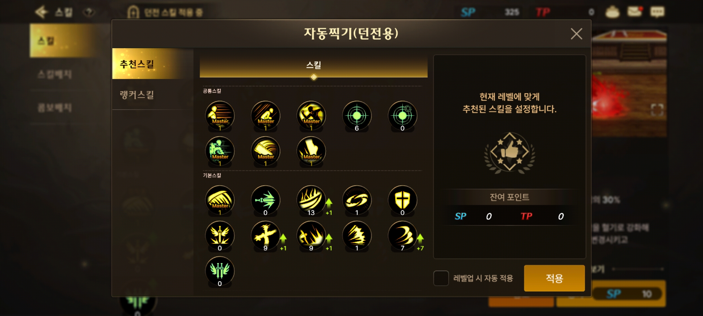
Task: Enable 레벨업 시 자동 적용 checkbox
Action: 441,278
